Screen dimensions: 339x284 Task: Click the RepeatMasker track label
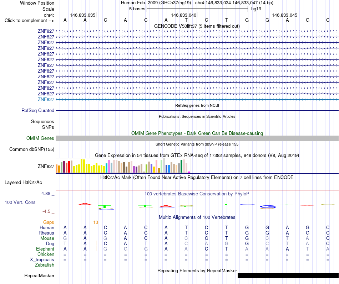39,275
